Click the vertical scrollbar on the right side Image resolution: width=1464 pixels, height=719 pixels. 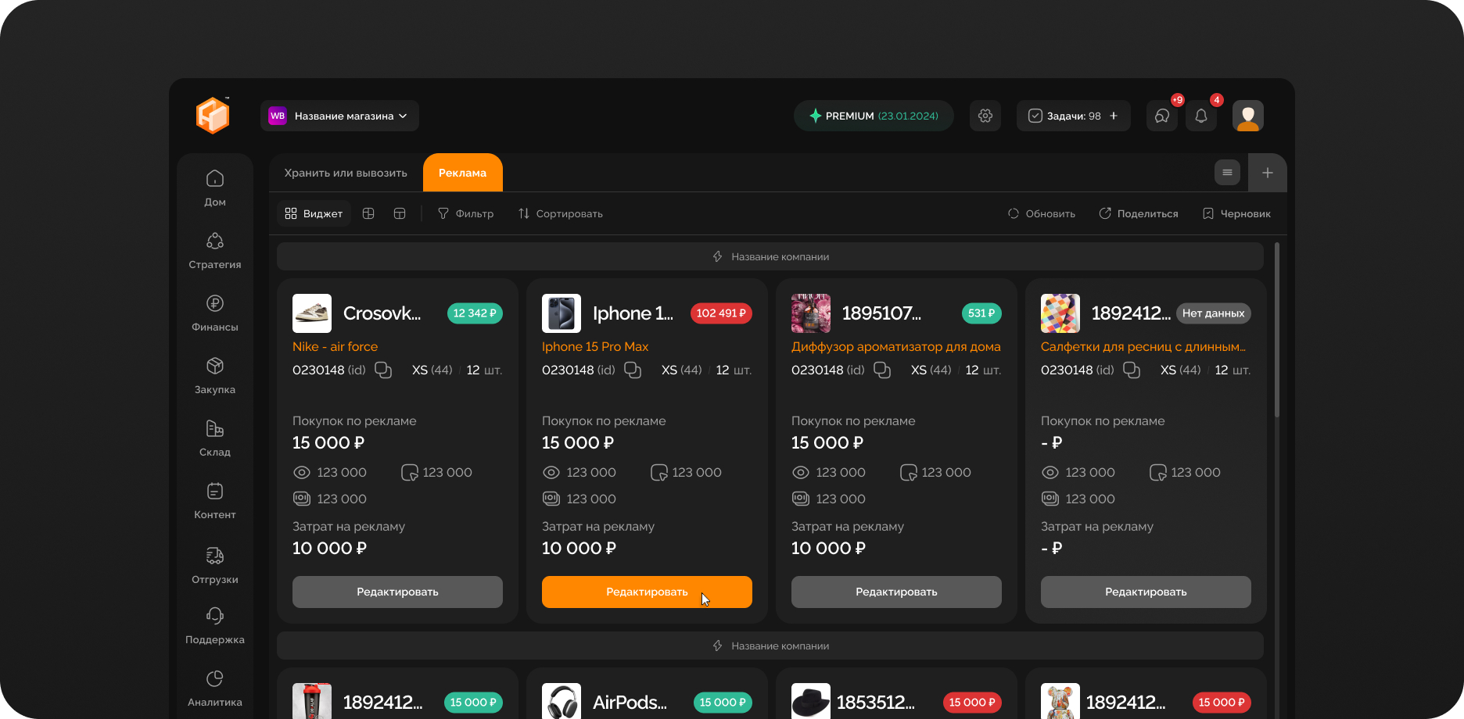1276,328
